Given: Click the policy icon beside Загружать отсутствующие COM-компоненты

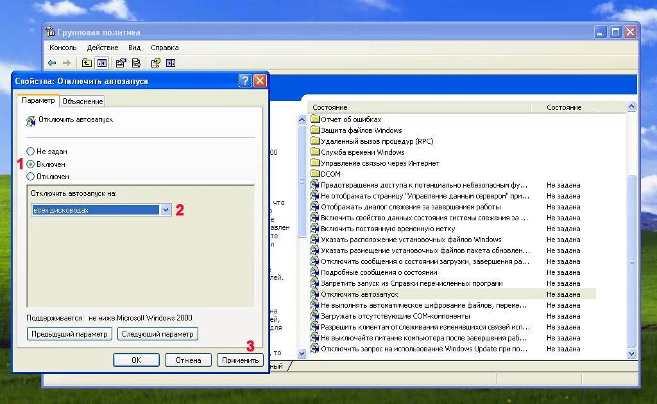Looking at the screenshot, I should (314, 315).
